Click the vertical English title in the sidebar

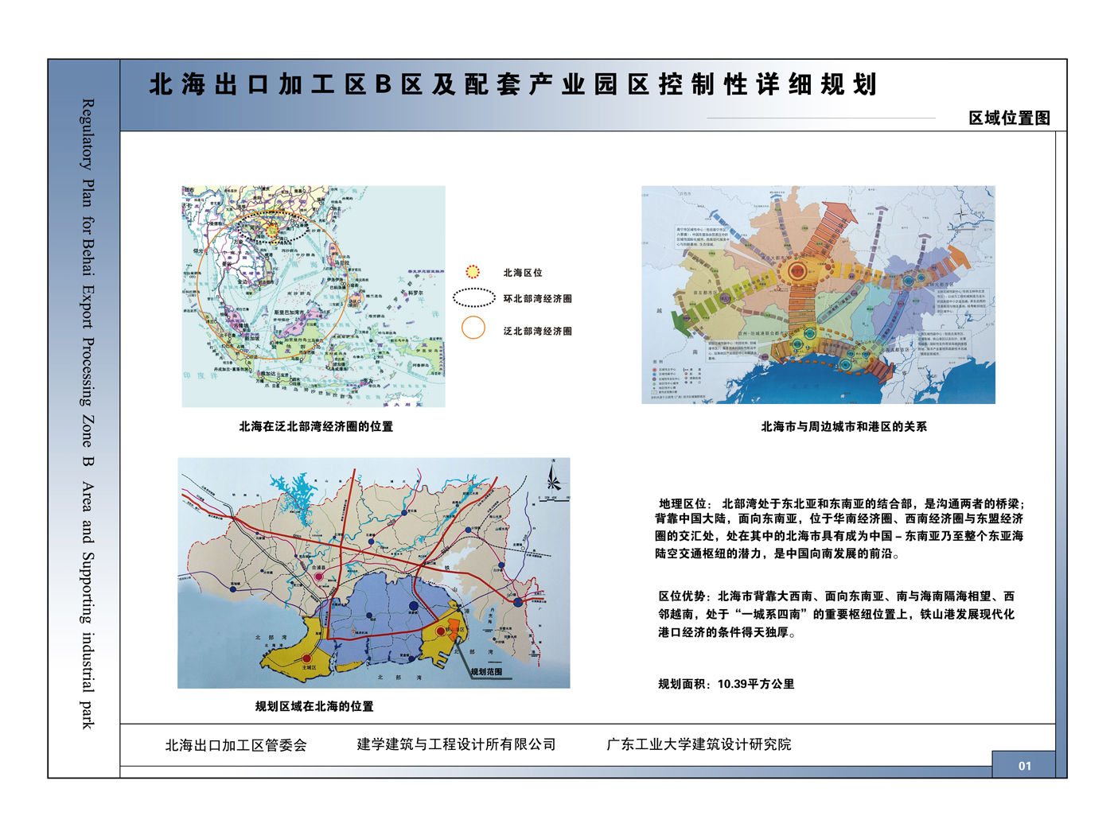pos(88,414)
